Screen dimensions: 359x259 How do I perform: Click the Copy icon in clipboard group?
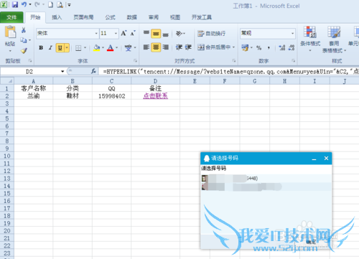click(x=24, y=40)
